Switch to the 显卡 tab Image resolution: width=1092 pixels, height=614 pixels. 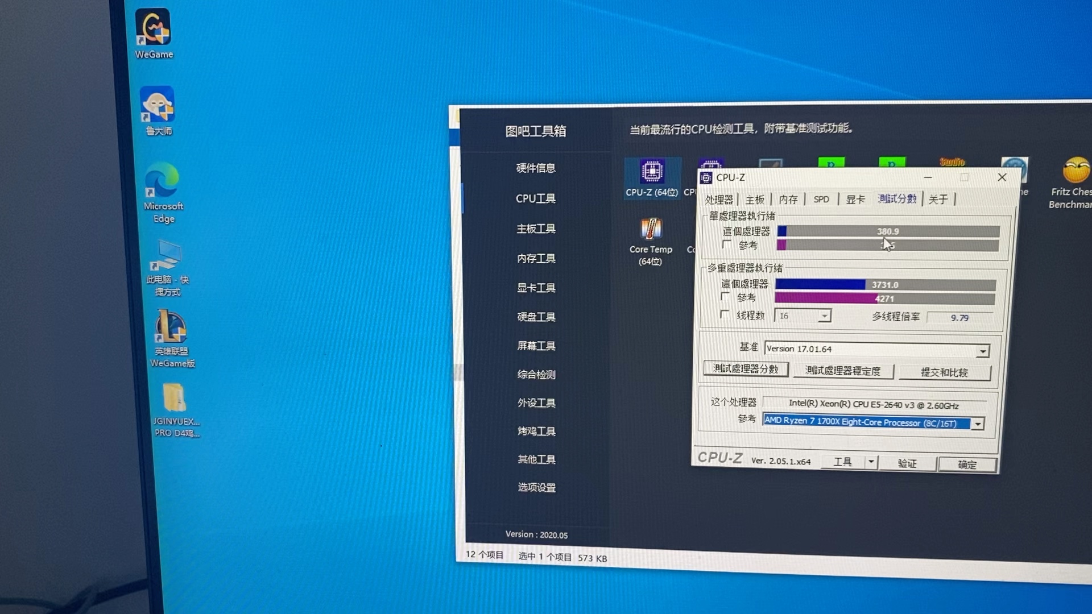pyautogui.click(x=855, y=199)
